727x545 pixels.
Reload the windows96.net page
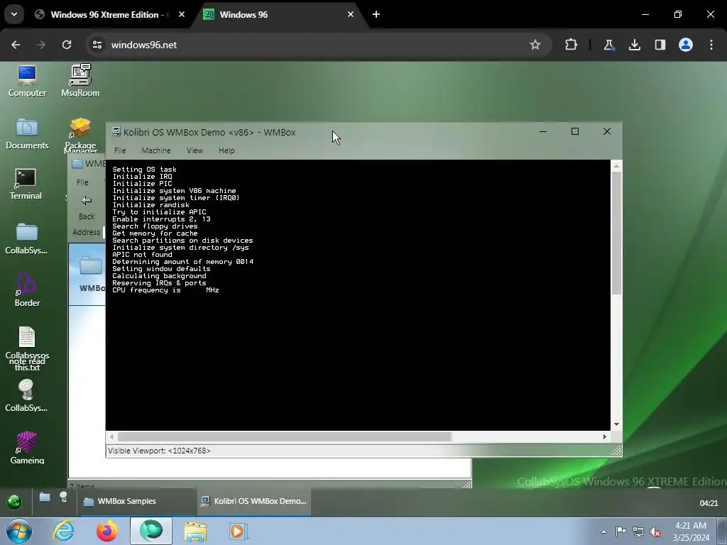tap(67, 45)
